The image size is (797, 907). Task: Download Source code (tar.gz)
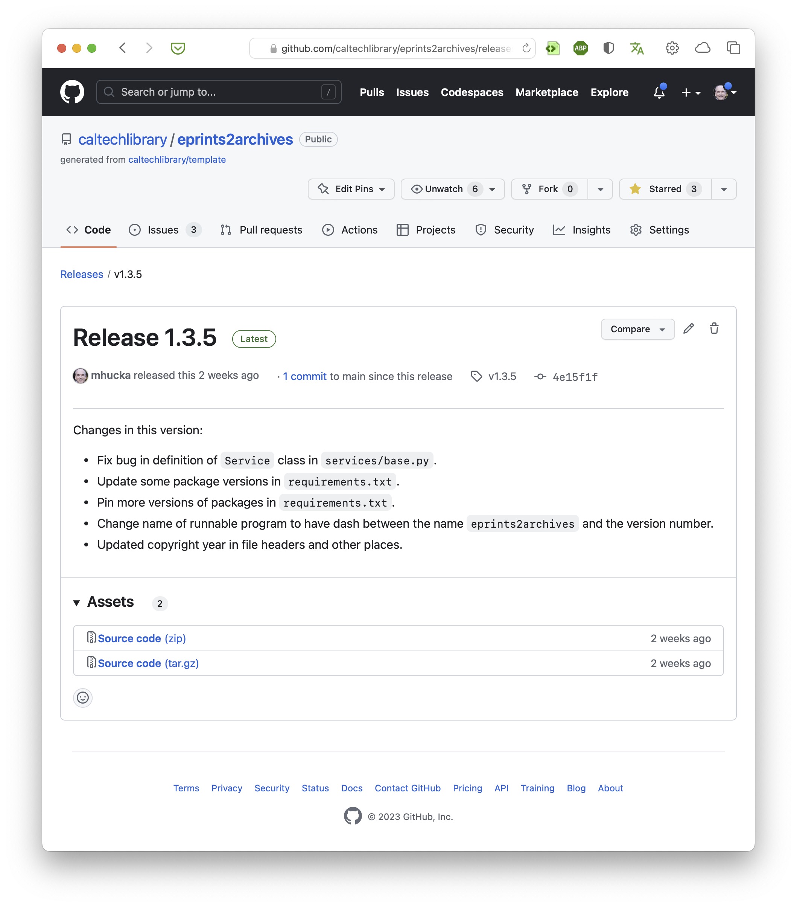click(x=148, y=663)
